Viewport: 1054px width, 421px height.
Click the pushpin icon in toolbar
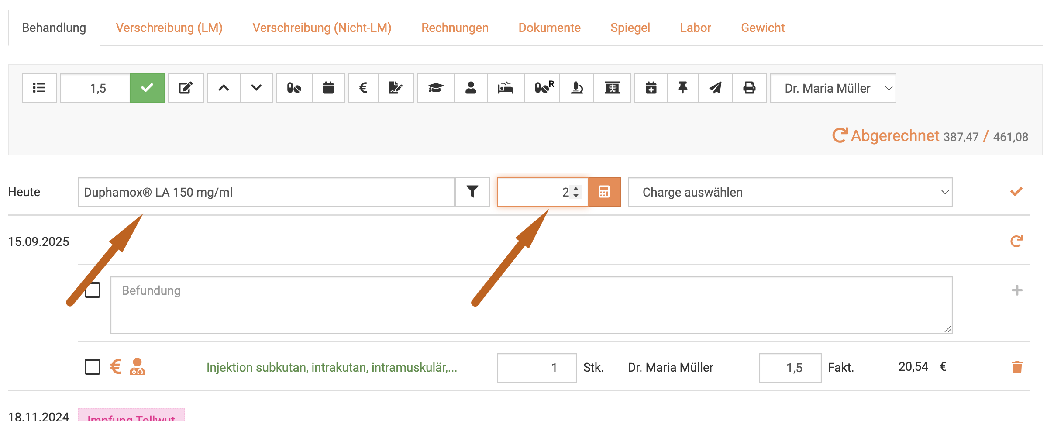[683, 88]
